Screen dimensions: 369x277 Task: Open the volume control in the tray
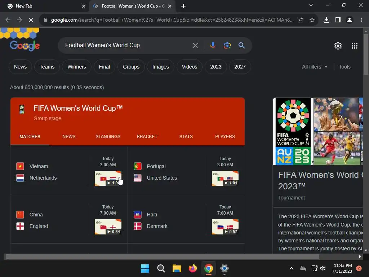[323, 268]
